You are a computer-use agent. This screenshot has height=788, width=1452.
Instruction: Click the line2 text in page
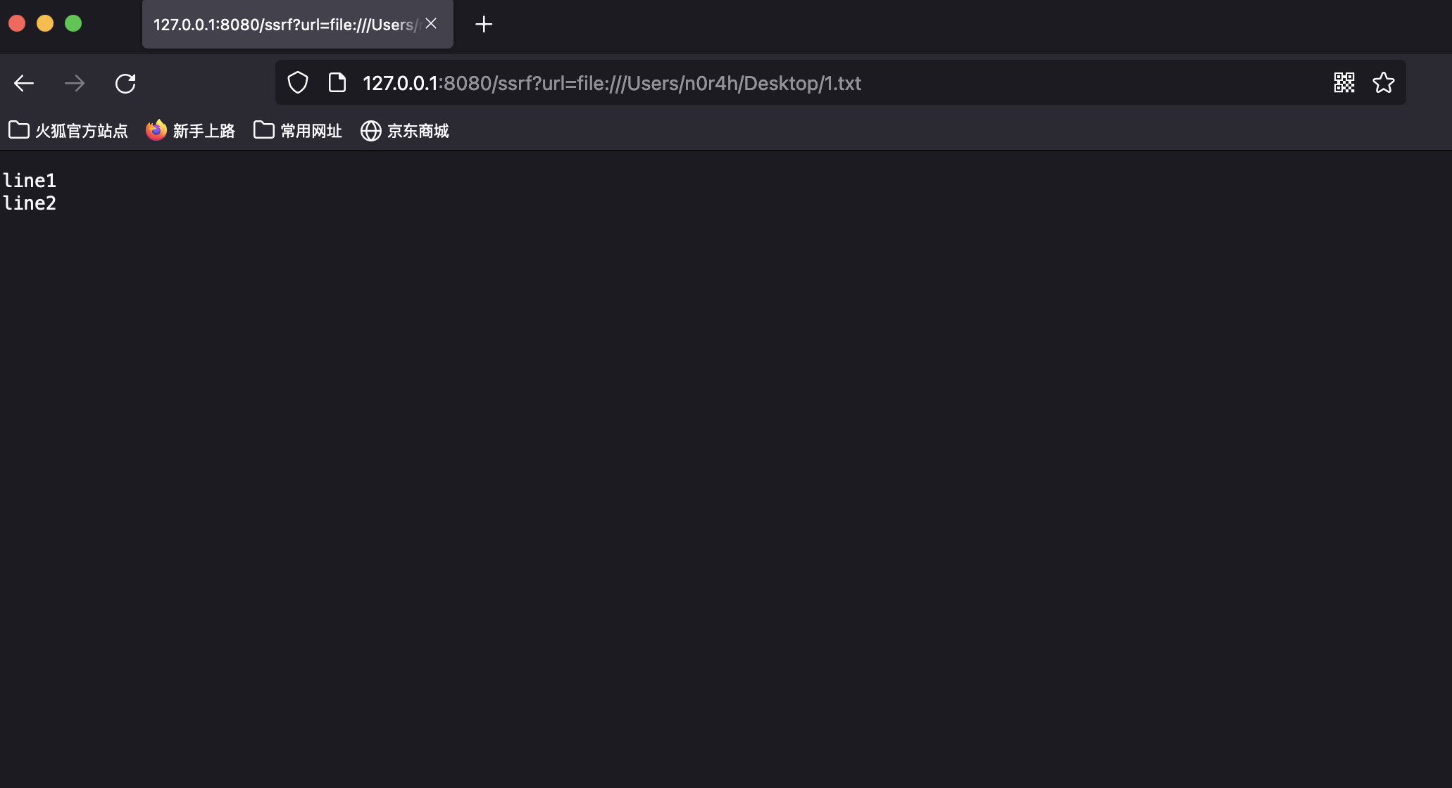click(30, 203)
